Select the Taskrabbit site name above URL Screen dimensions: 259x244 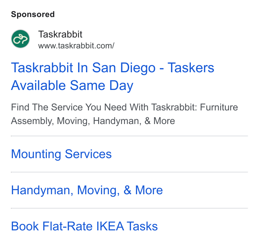[60, 34]
